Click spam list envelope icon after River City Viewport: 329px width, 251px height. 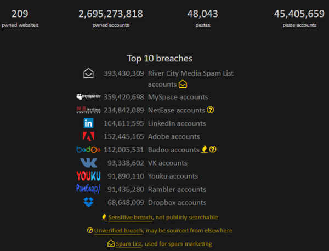point(183,84)
